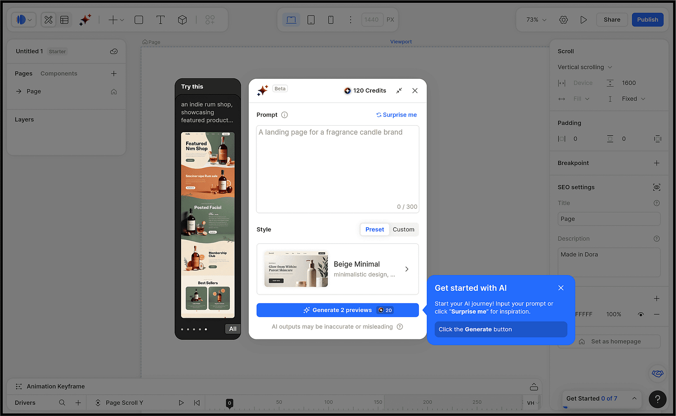Toggle the color fill eye visibility
This screenshot has height=416, width=676.
coord(641,314)
